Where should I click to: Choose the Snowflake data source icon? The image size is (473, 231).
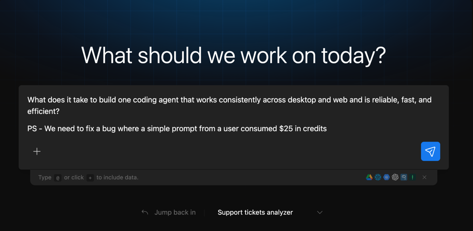(x=378, y=177)
